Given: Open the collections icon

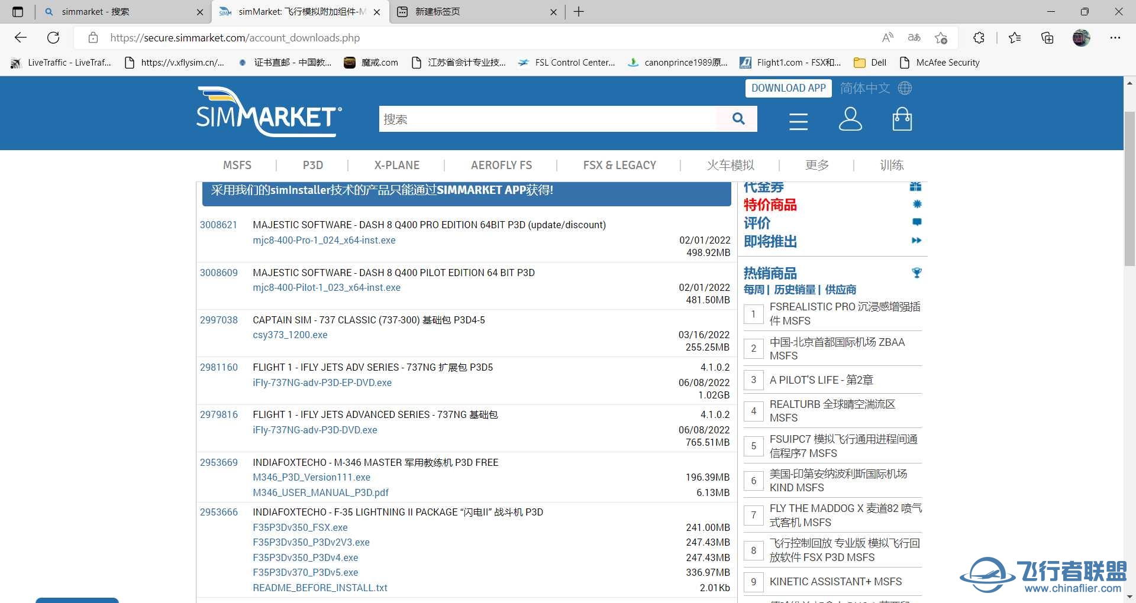Looking at the screenshot, I should coord(1047,38).
